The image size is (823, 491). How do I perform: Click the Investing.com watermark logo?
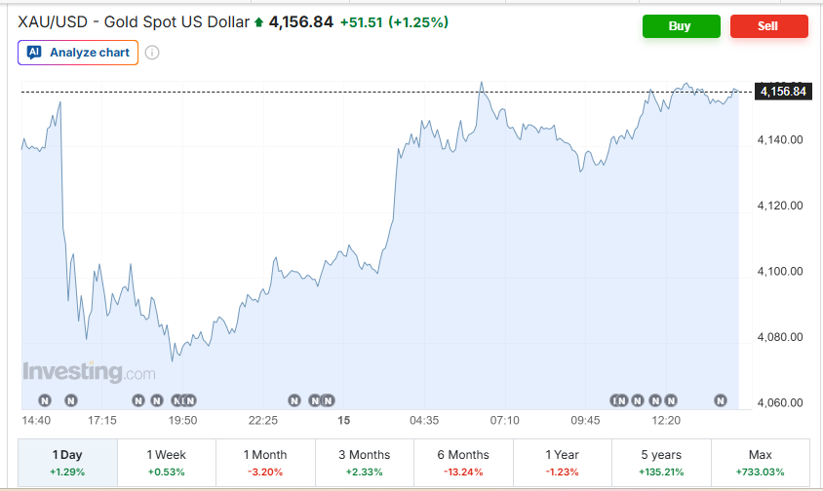point(90,372)
